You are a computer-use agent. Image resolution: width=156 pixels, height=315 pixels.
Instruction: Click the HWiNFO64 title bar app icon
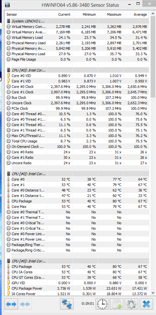7,5
